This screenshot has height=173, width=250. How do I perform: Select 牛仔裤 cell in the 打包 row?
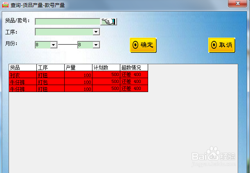point(23,81)
